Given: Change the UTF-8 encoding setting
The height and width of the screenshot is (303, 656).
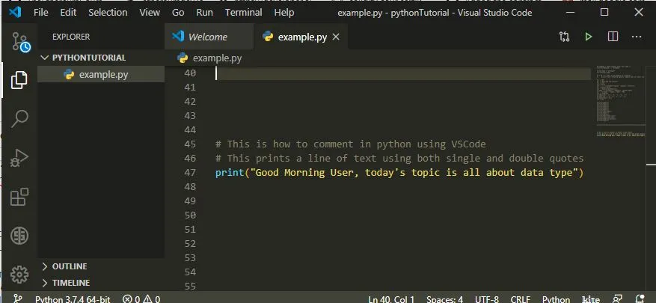Looking at the screenshot, I should pos(487,299).
